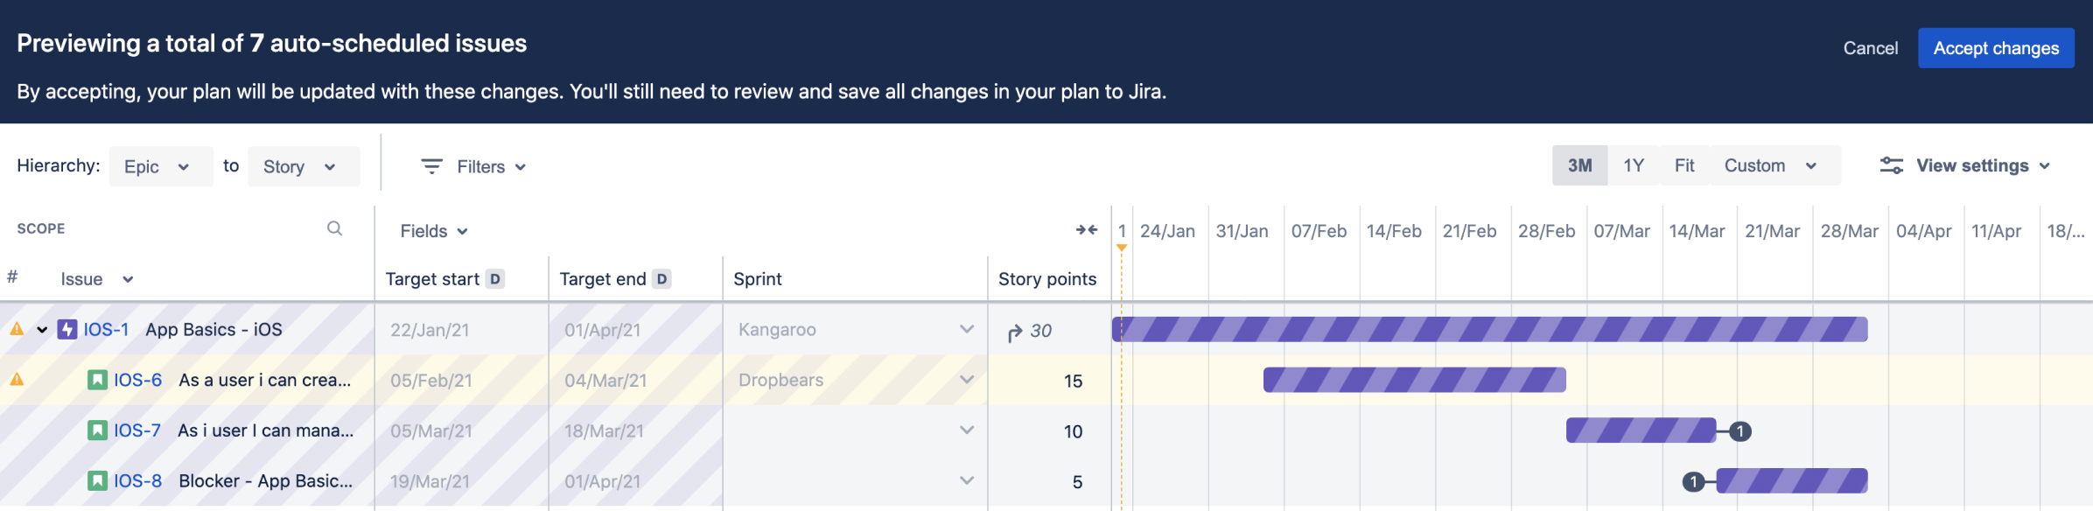Click the Accept changes button

coord(1995,48)
